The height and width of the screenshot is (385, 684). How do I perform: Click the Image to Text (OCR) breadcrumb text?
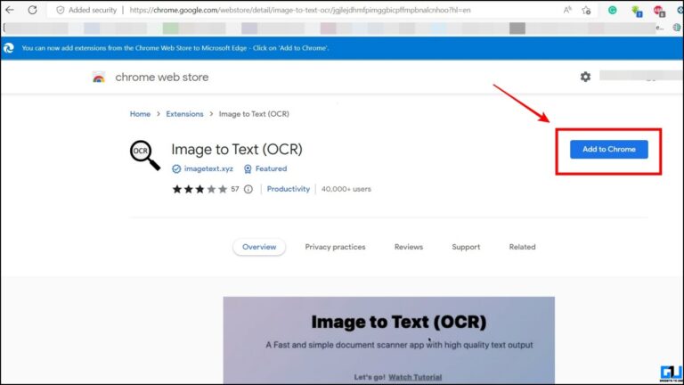254,114
